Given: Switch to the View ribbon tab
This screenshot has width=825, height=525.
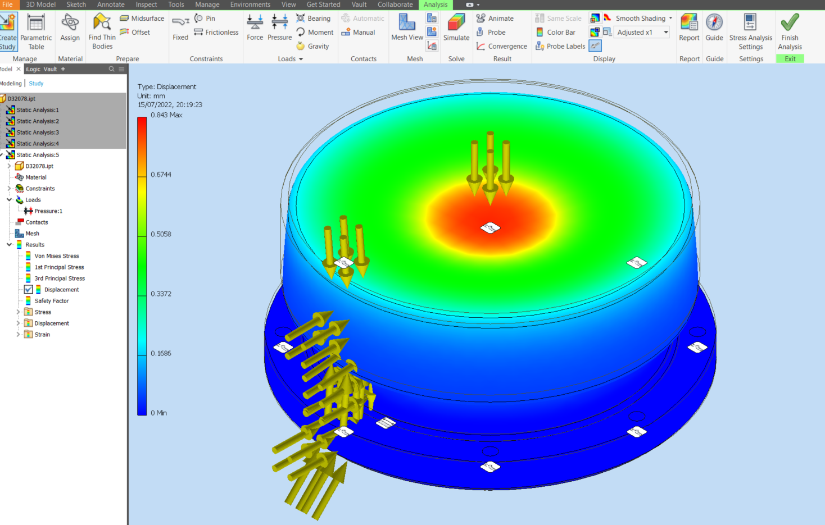Looking at the screenshot, I should pyautogui.click(x=288, y=4).
